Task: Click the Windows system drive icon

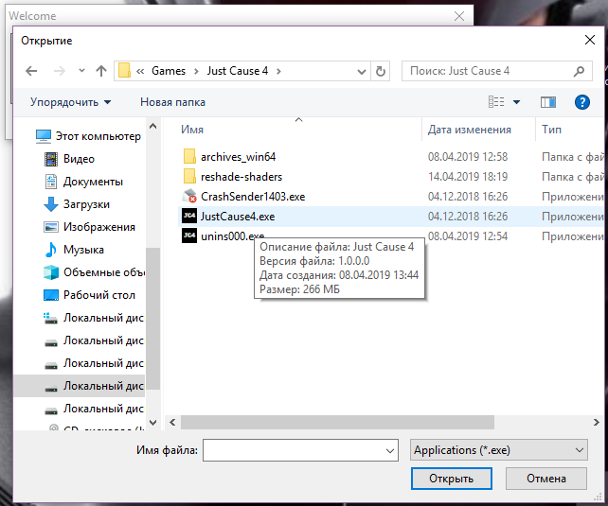Action: coord(51,318)
